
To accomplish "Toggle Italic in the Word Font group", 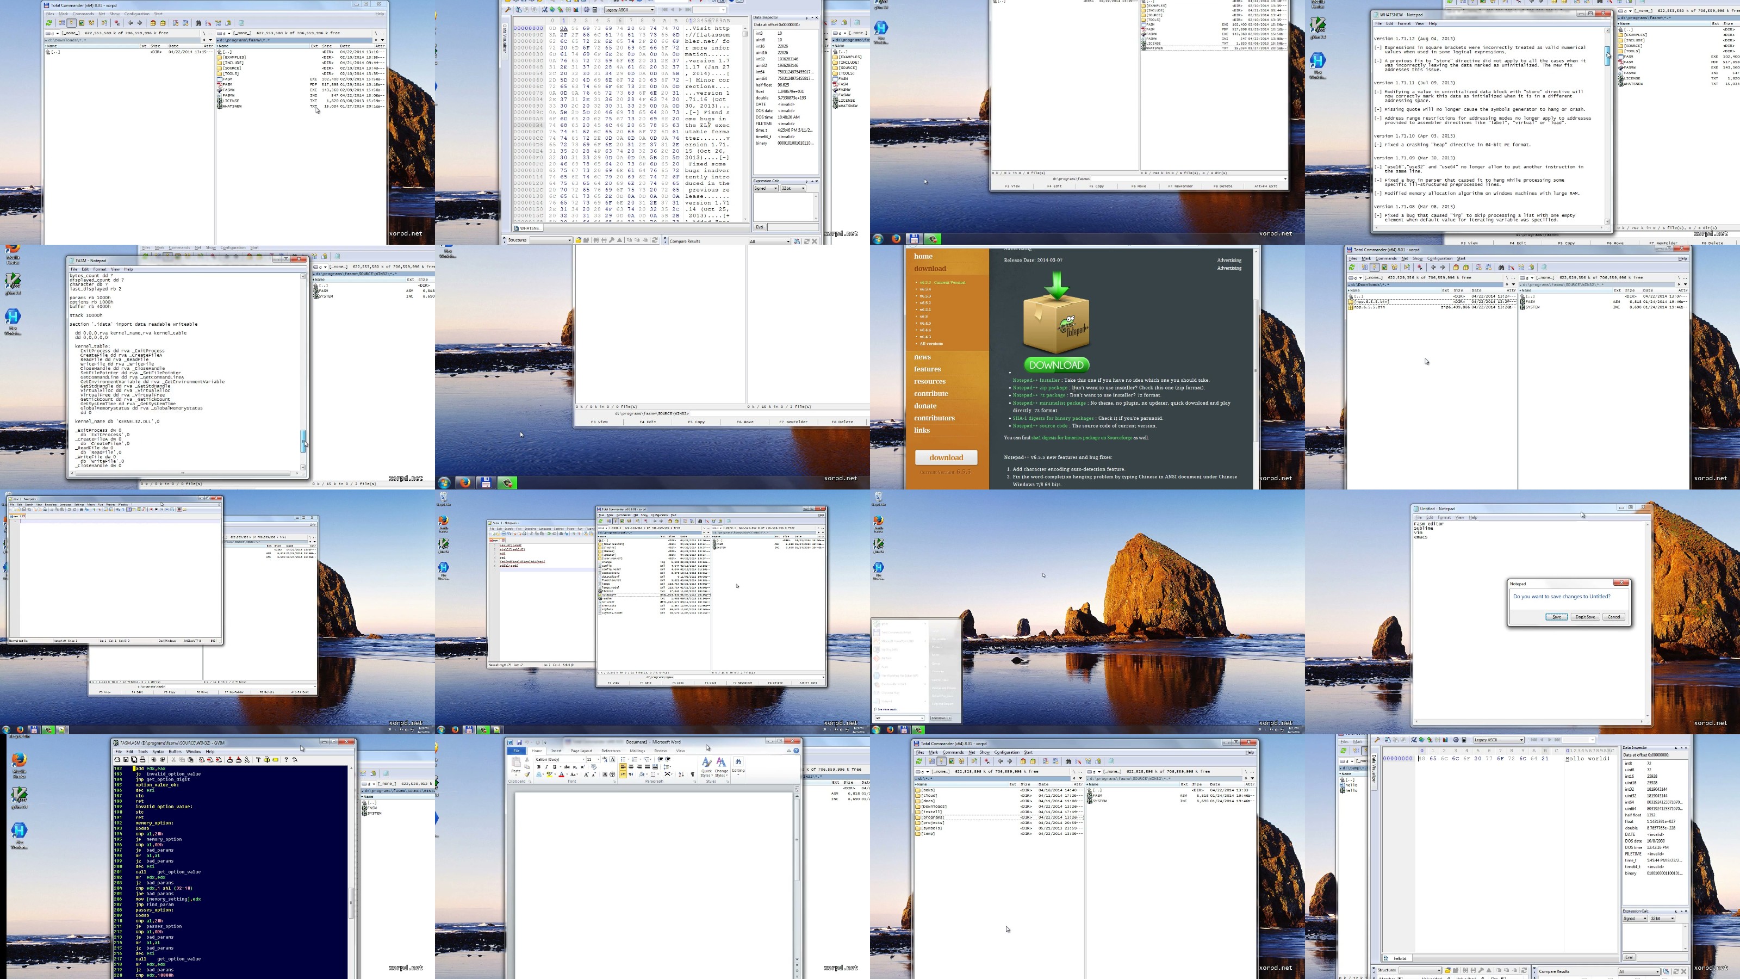I will coord(546,767).
